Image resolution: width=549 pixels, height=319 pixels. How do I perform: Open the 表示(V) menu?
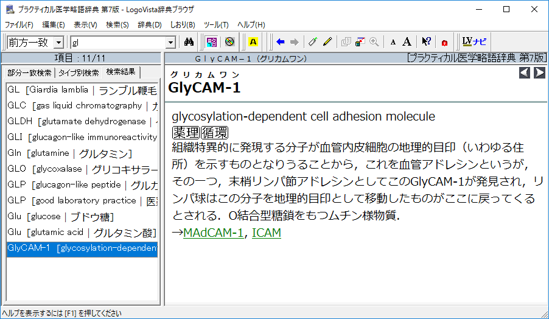coord(85,25)
